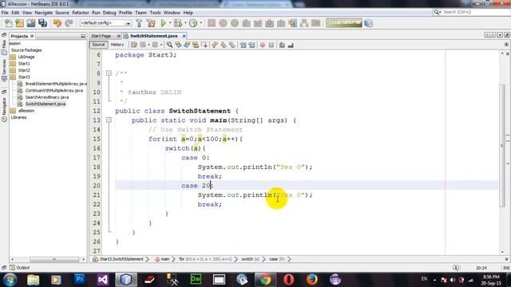The image size is (511, 287).
Task: Click the Find Selection magnifier in editor toolbar
Action: pyautogui.click(x=169, y=45)
